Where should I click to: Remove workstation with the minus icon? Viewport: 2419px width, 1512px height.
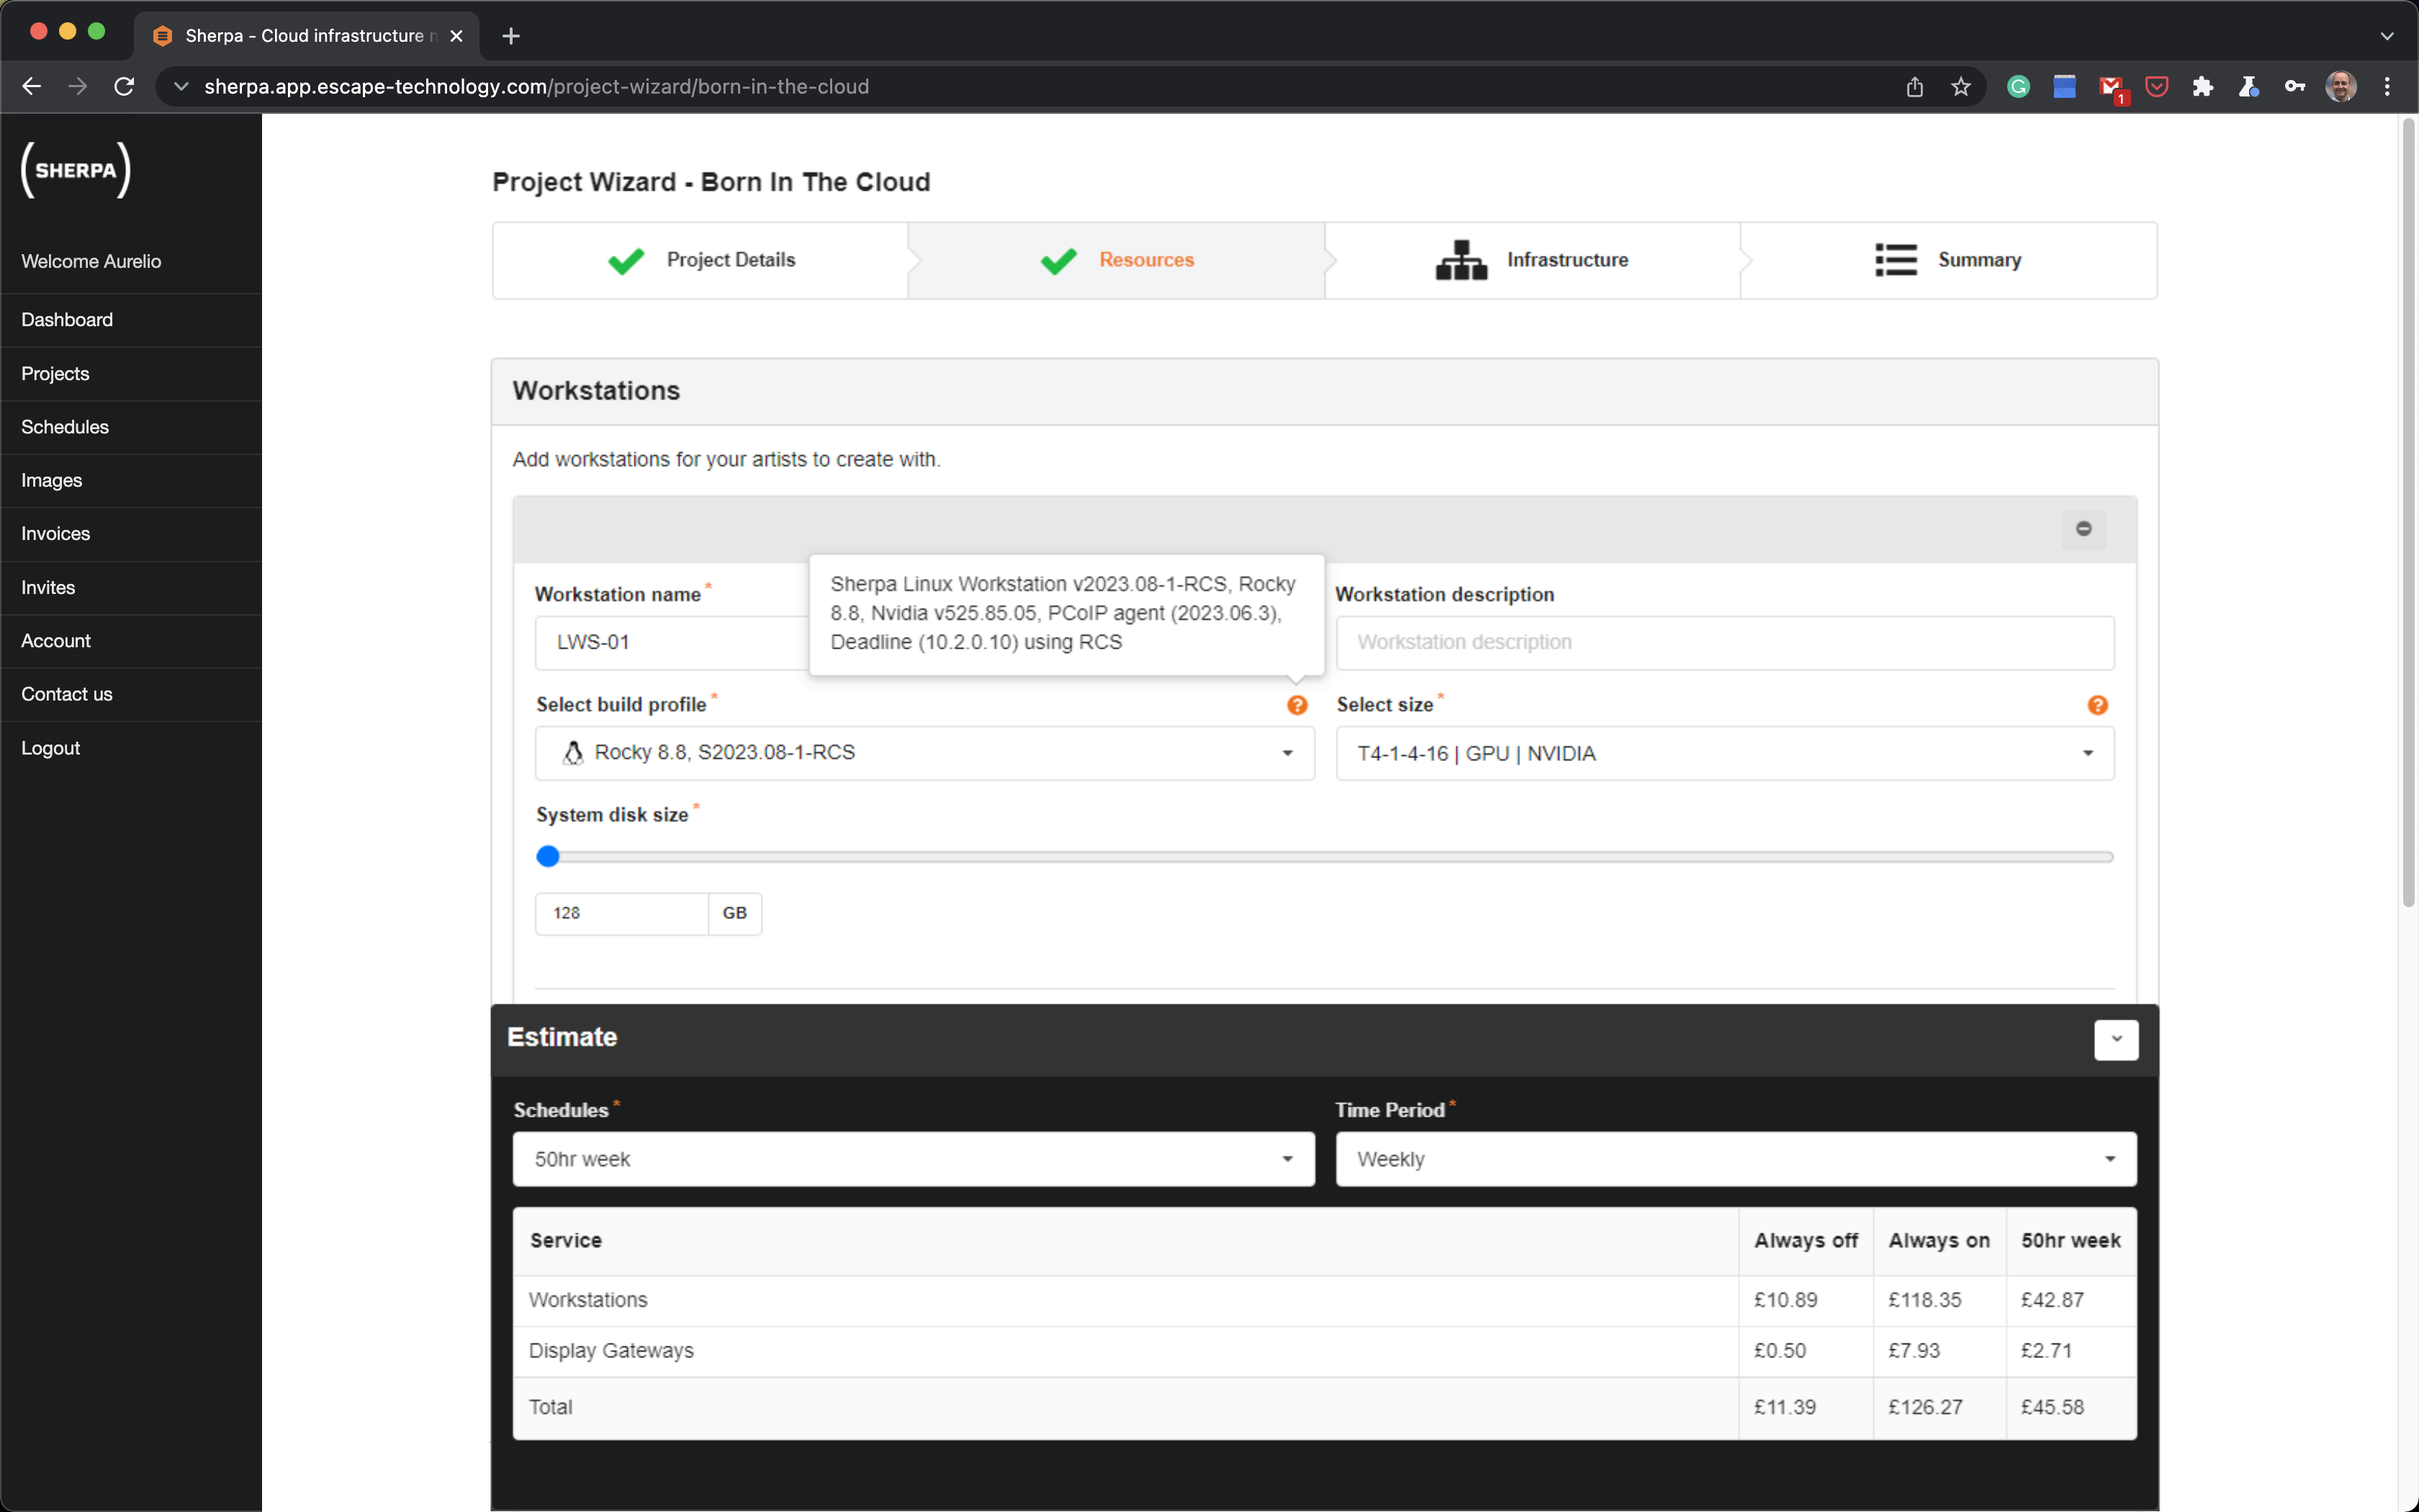pos(2083,528)
